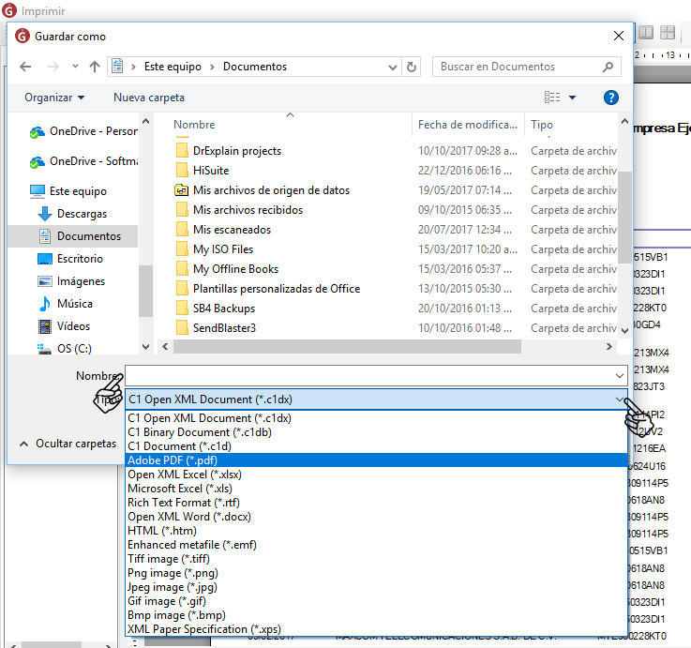Collapse the file type dropdown arrow
Viewport: 691px width, 648px height.
coord(619,399)
